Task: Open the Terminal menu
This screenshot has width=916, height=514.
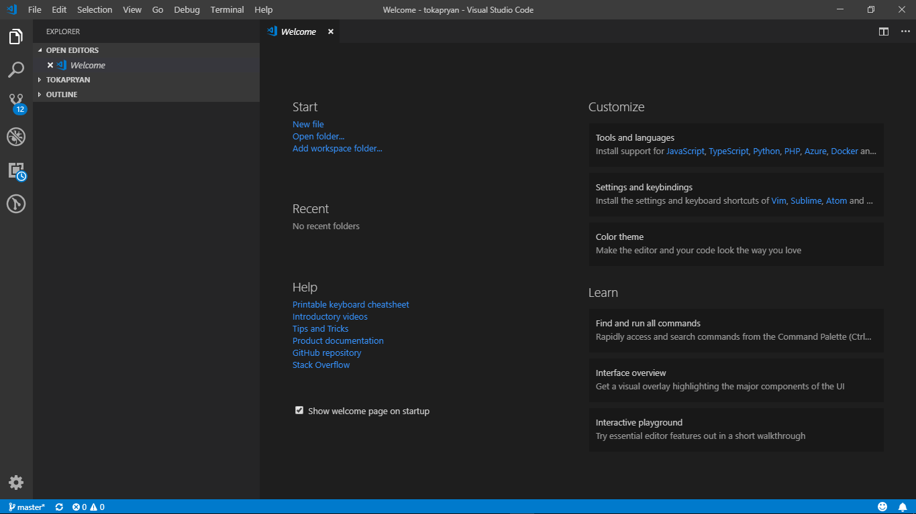Action: tap(227, 9)
